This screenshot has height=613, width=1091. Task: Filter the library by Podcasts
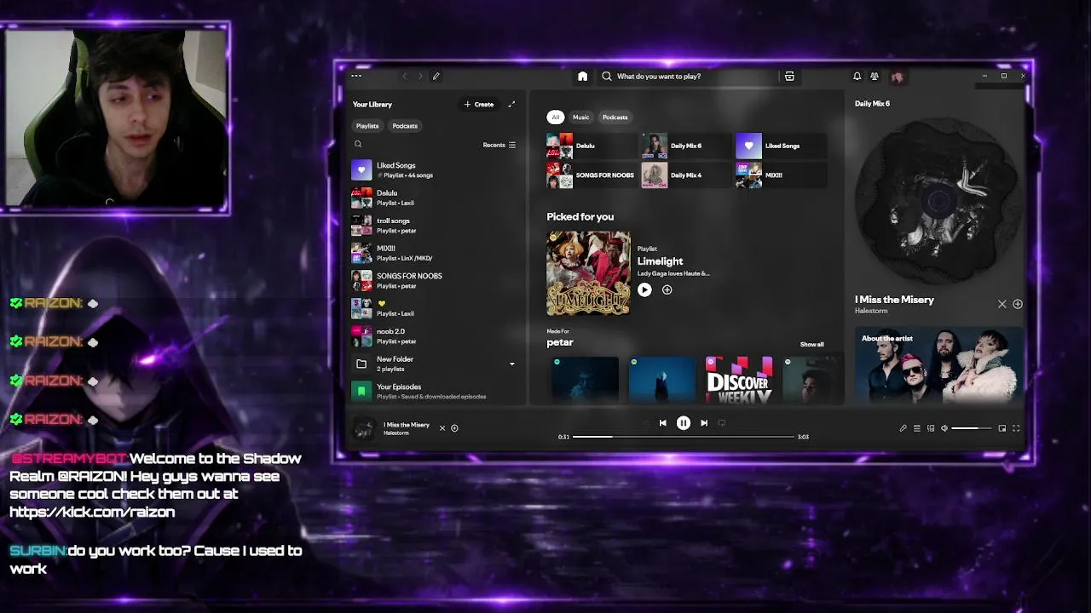405,126
